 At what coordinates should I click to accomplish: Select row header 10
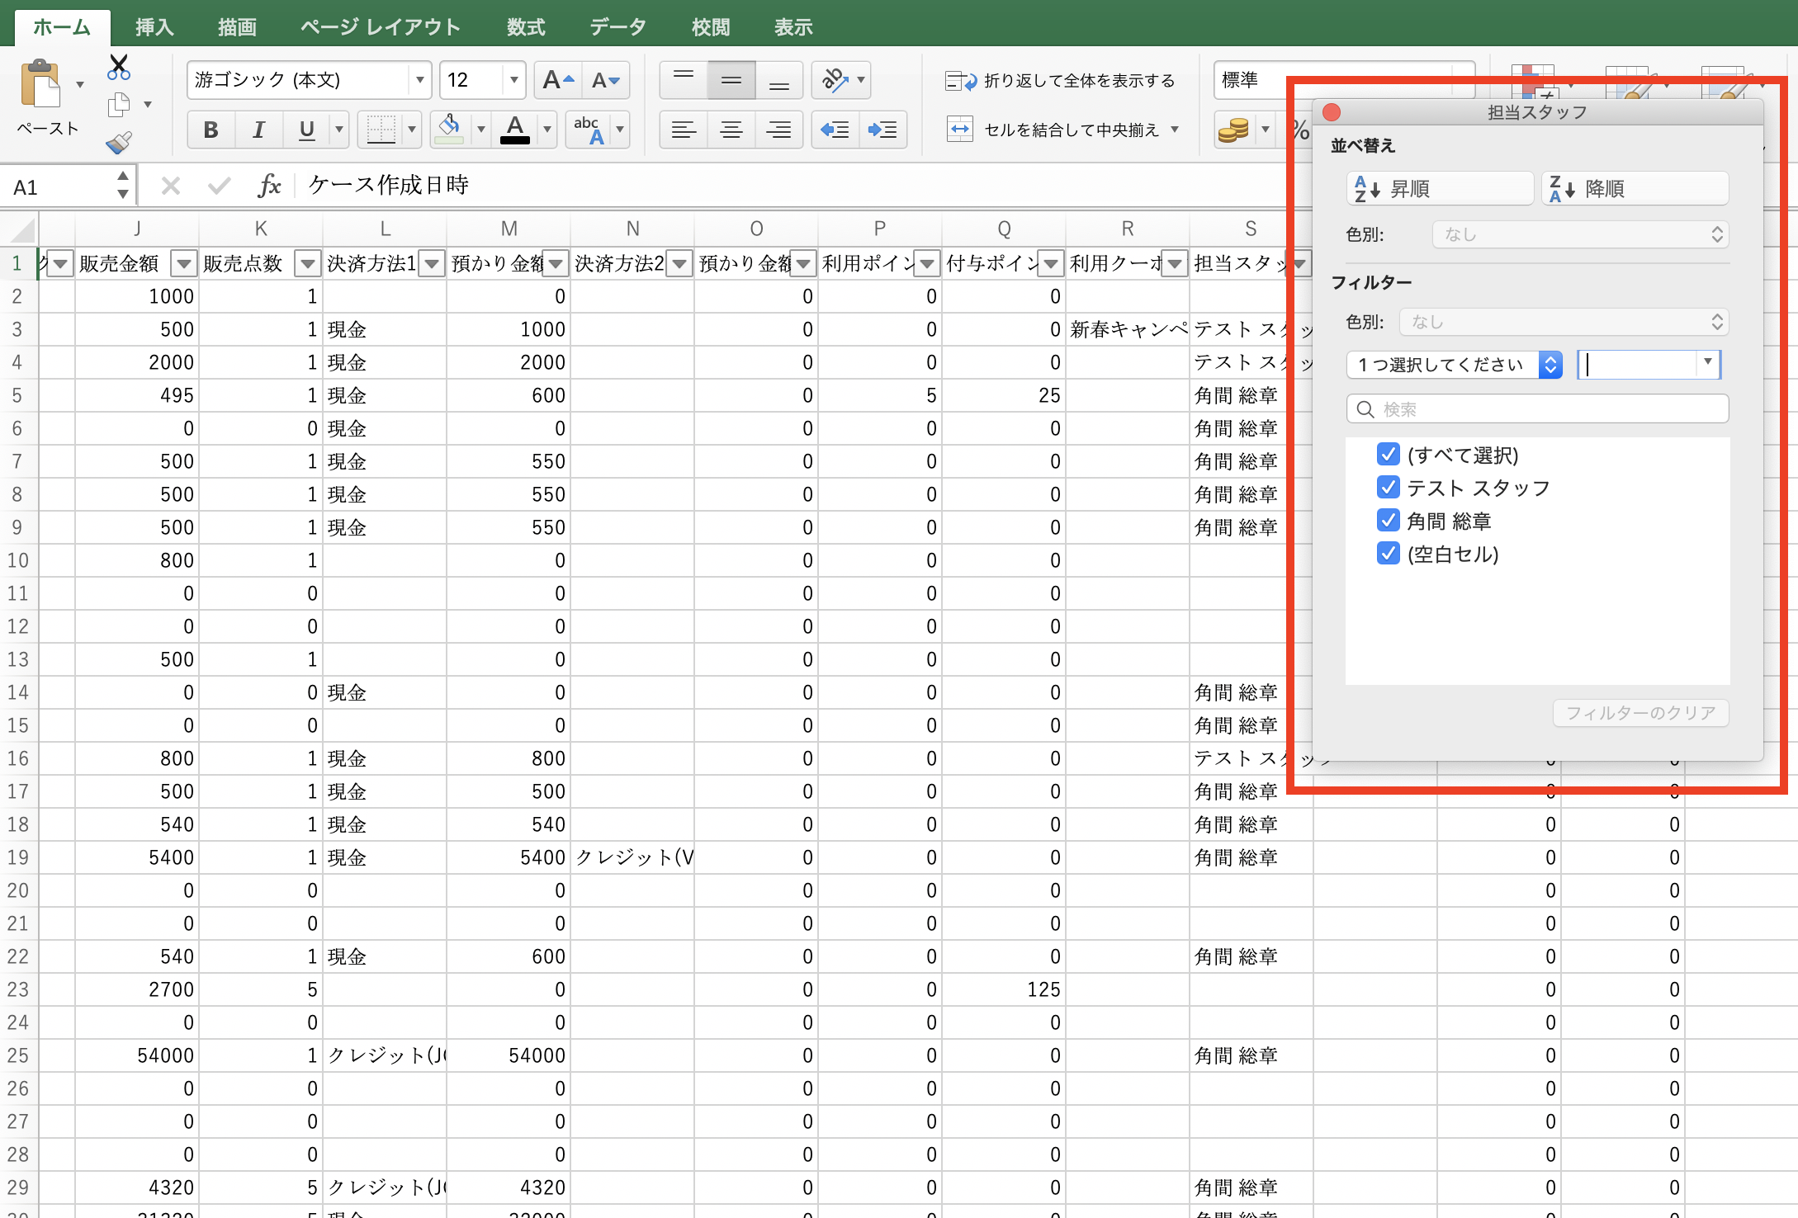[18, 560]
